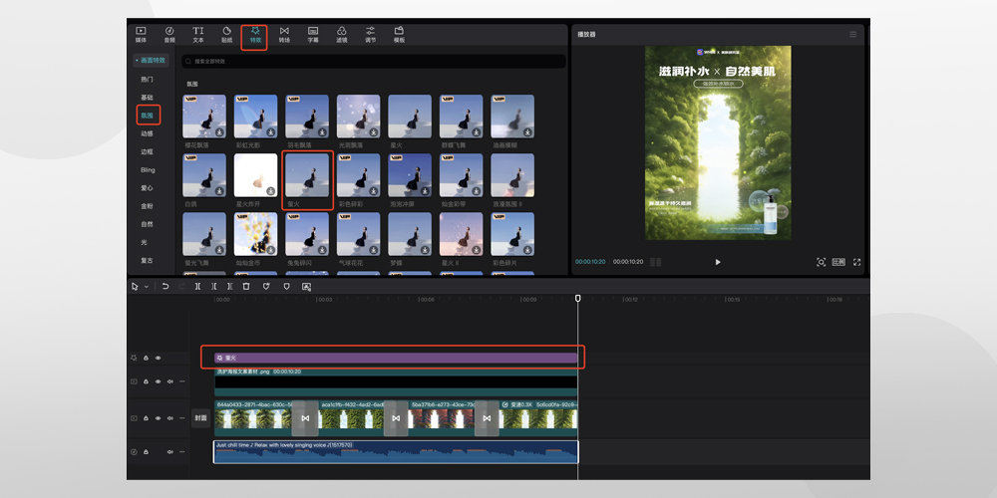
Task: Mute the PNG image track
Action: (x=169, y=381)
